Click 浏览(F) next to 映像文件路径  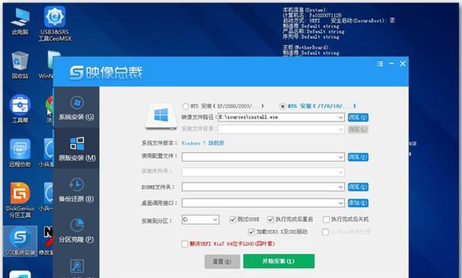pyautogui.click(x=358, y=117)
